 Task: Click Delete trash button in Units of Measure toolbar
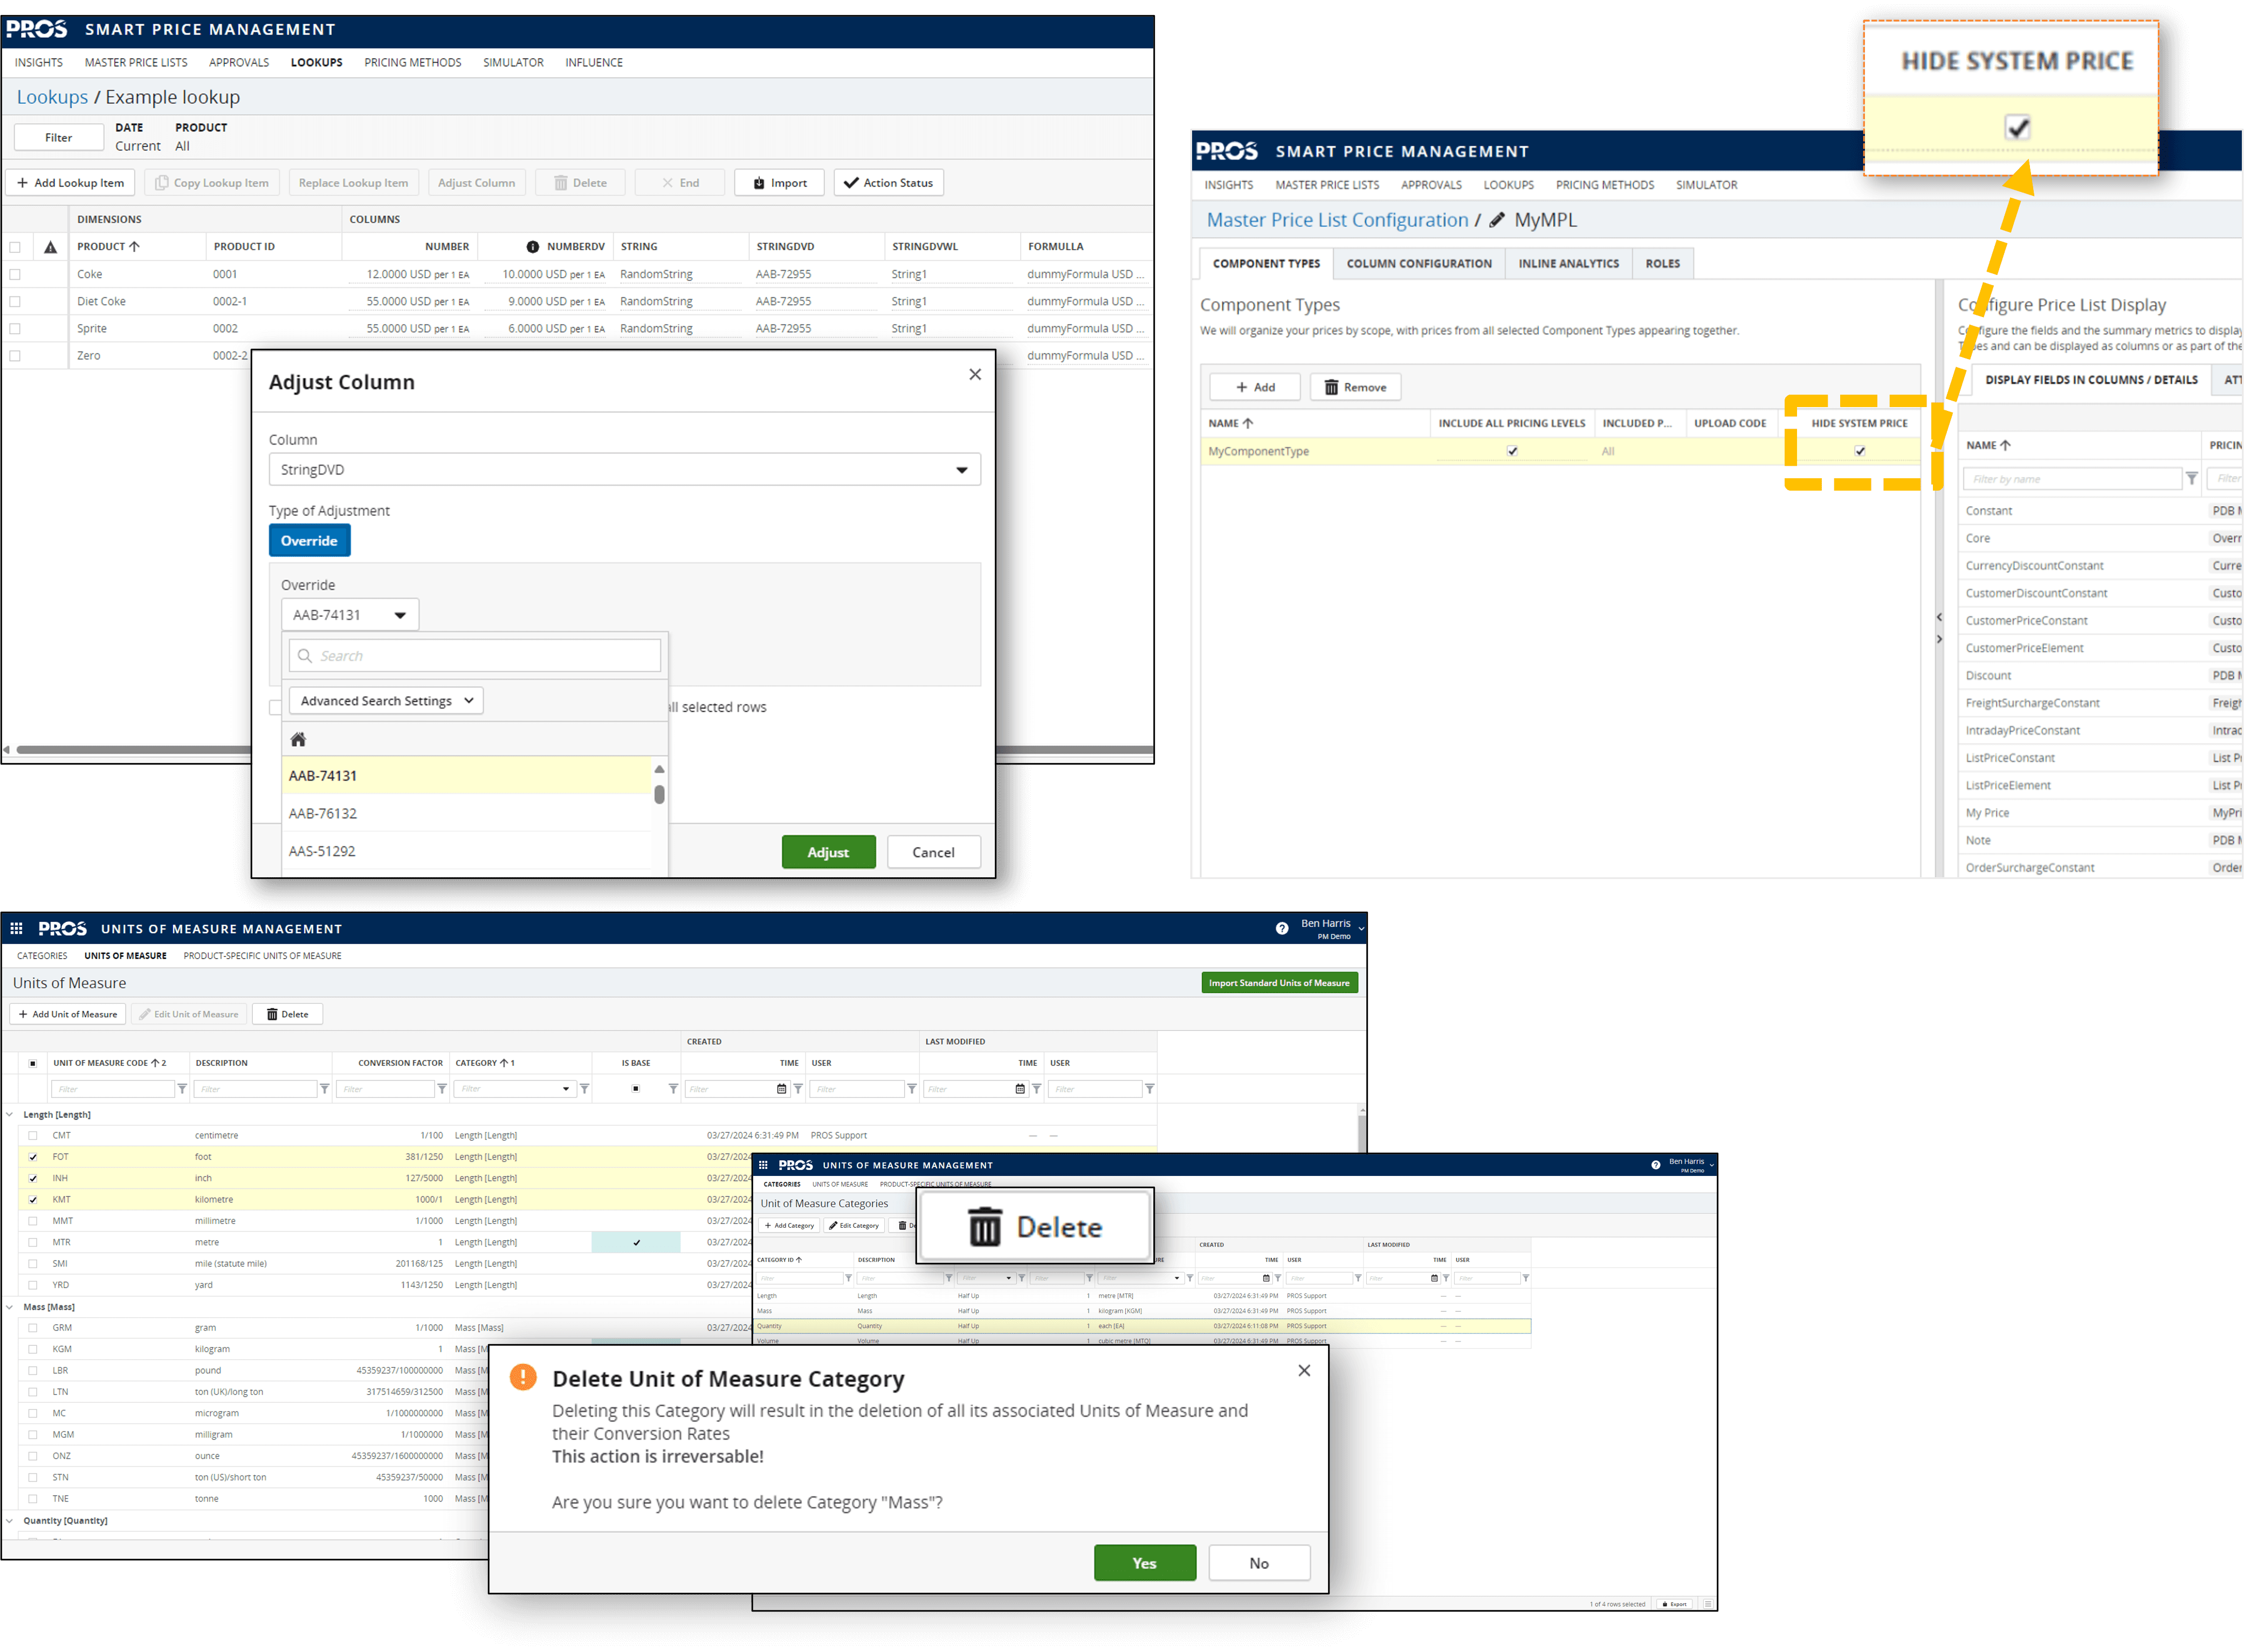(287, 1014)
